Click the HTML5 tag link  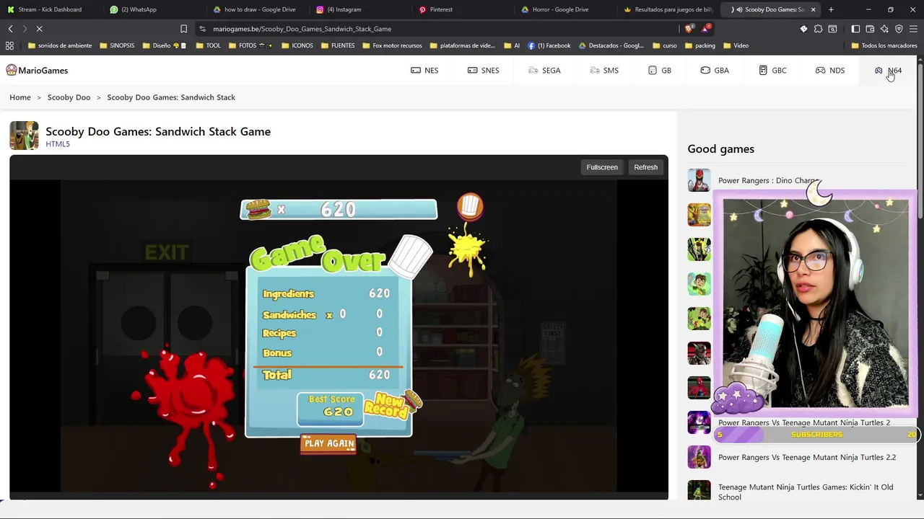[58, 144]
